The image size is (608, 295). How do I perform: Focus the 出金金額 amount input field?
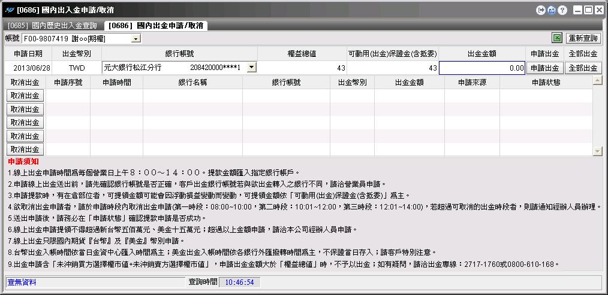pos(482,68)
